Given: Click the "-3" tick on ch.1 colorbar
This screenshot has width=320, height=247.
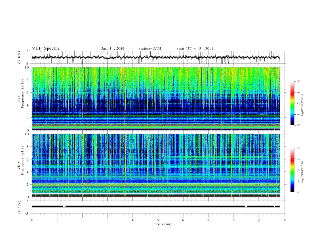Looking at the screenshot, I should 298,81.
